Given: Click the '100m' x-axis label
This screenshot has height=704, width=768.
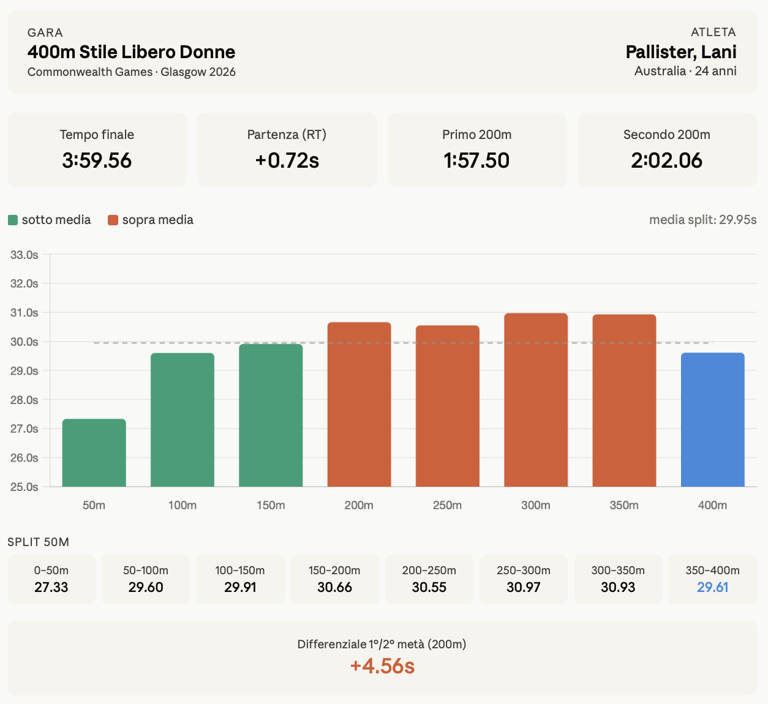Looking at the screenshot, I should point(183,506).
